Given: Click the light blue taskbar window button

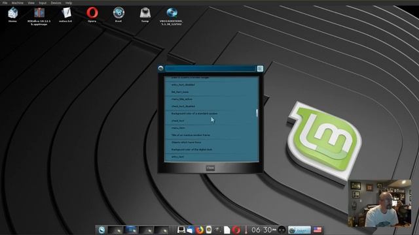Looking at the screenshot, I should point(299,230).
